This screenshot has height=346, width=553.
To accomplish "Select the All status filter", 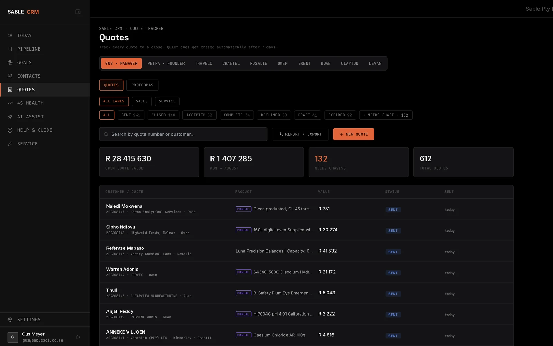I will tap(106, 115).
